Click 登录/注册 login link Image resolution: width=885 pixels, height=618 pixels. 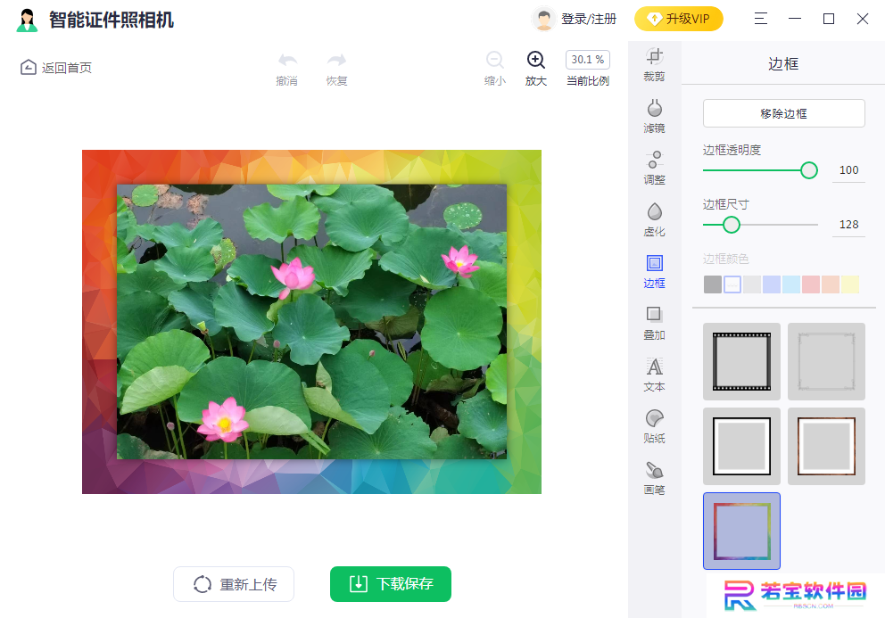pyautogui.click(x=589, y=20)
